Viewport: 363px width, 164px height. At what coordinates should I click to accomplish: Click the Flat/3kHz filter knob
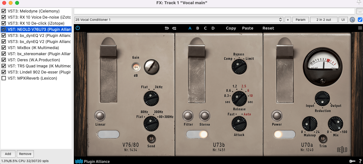[x=151, y=99]
